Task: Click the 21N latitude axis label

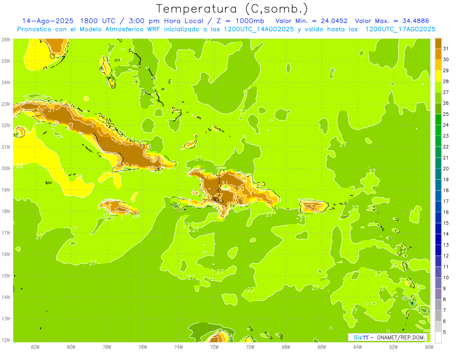Action: 5,147
